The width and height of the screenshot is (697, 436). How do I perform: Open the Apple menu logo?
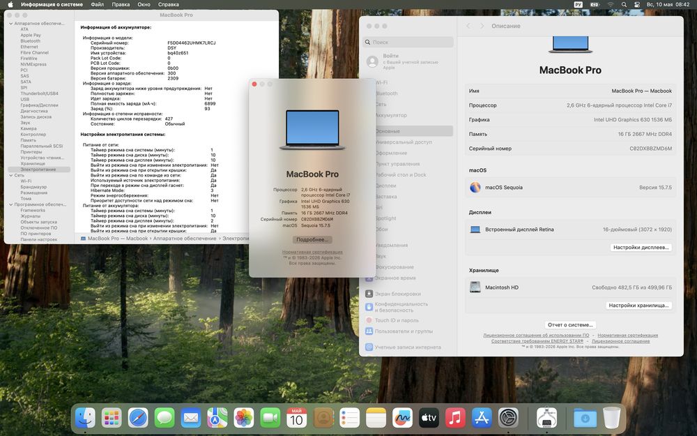10,4
